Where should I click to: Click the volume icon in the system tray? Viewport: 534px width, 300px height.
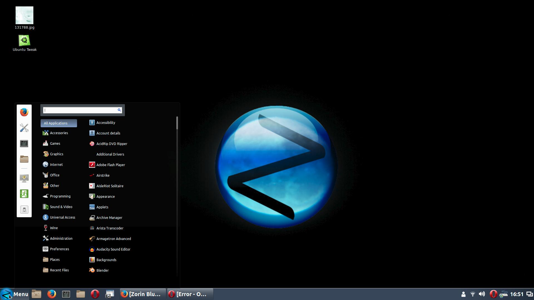pyautogui.click(x=482, y=294)
